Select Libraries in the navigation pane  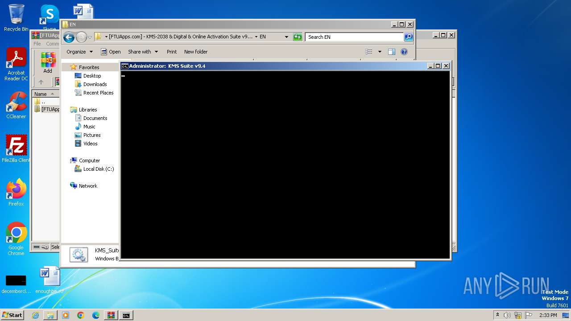88,110
